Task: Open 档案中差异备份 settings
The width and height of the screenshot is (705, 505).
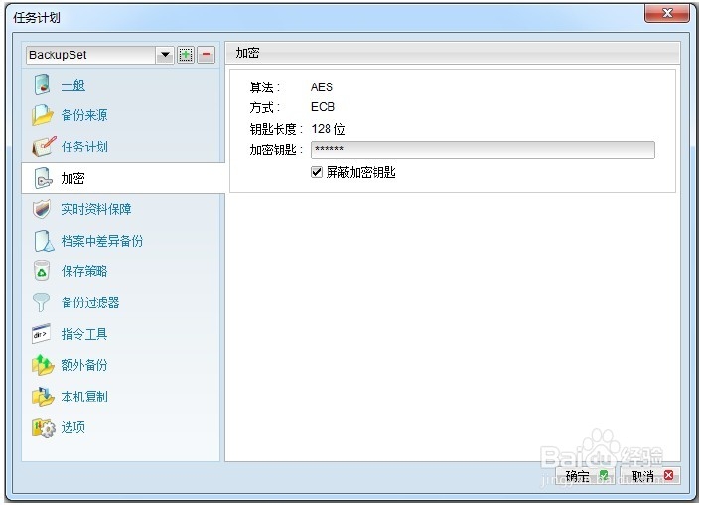Action: (x=102, y=241)
